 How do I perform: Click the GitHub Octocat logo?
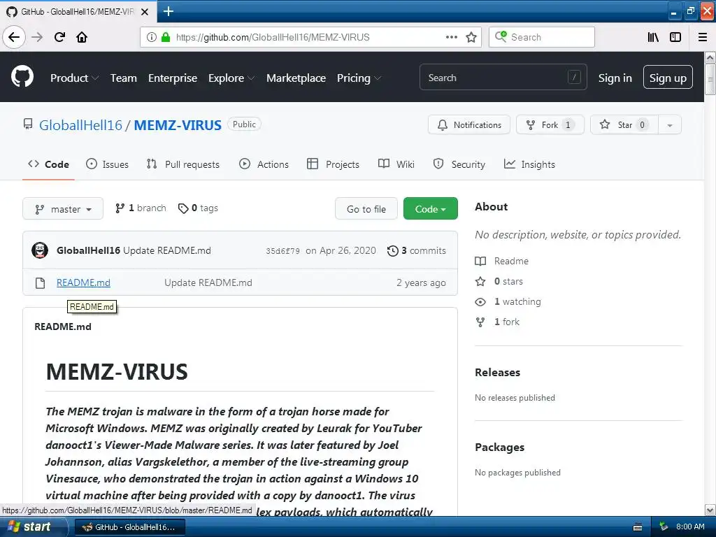[22, 76]
